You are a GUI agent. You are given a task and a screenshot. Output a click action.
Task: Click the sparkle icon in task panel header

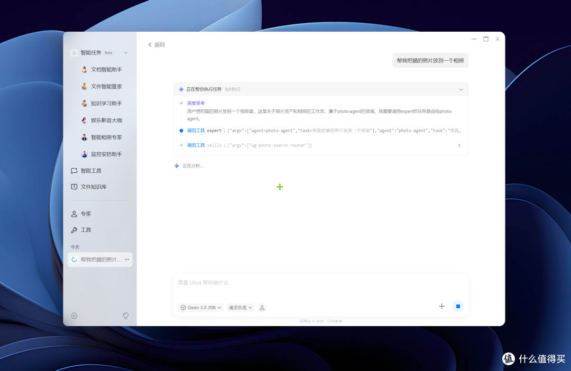pyautogui.click(x=181, y=89)
